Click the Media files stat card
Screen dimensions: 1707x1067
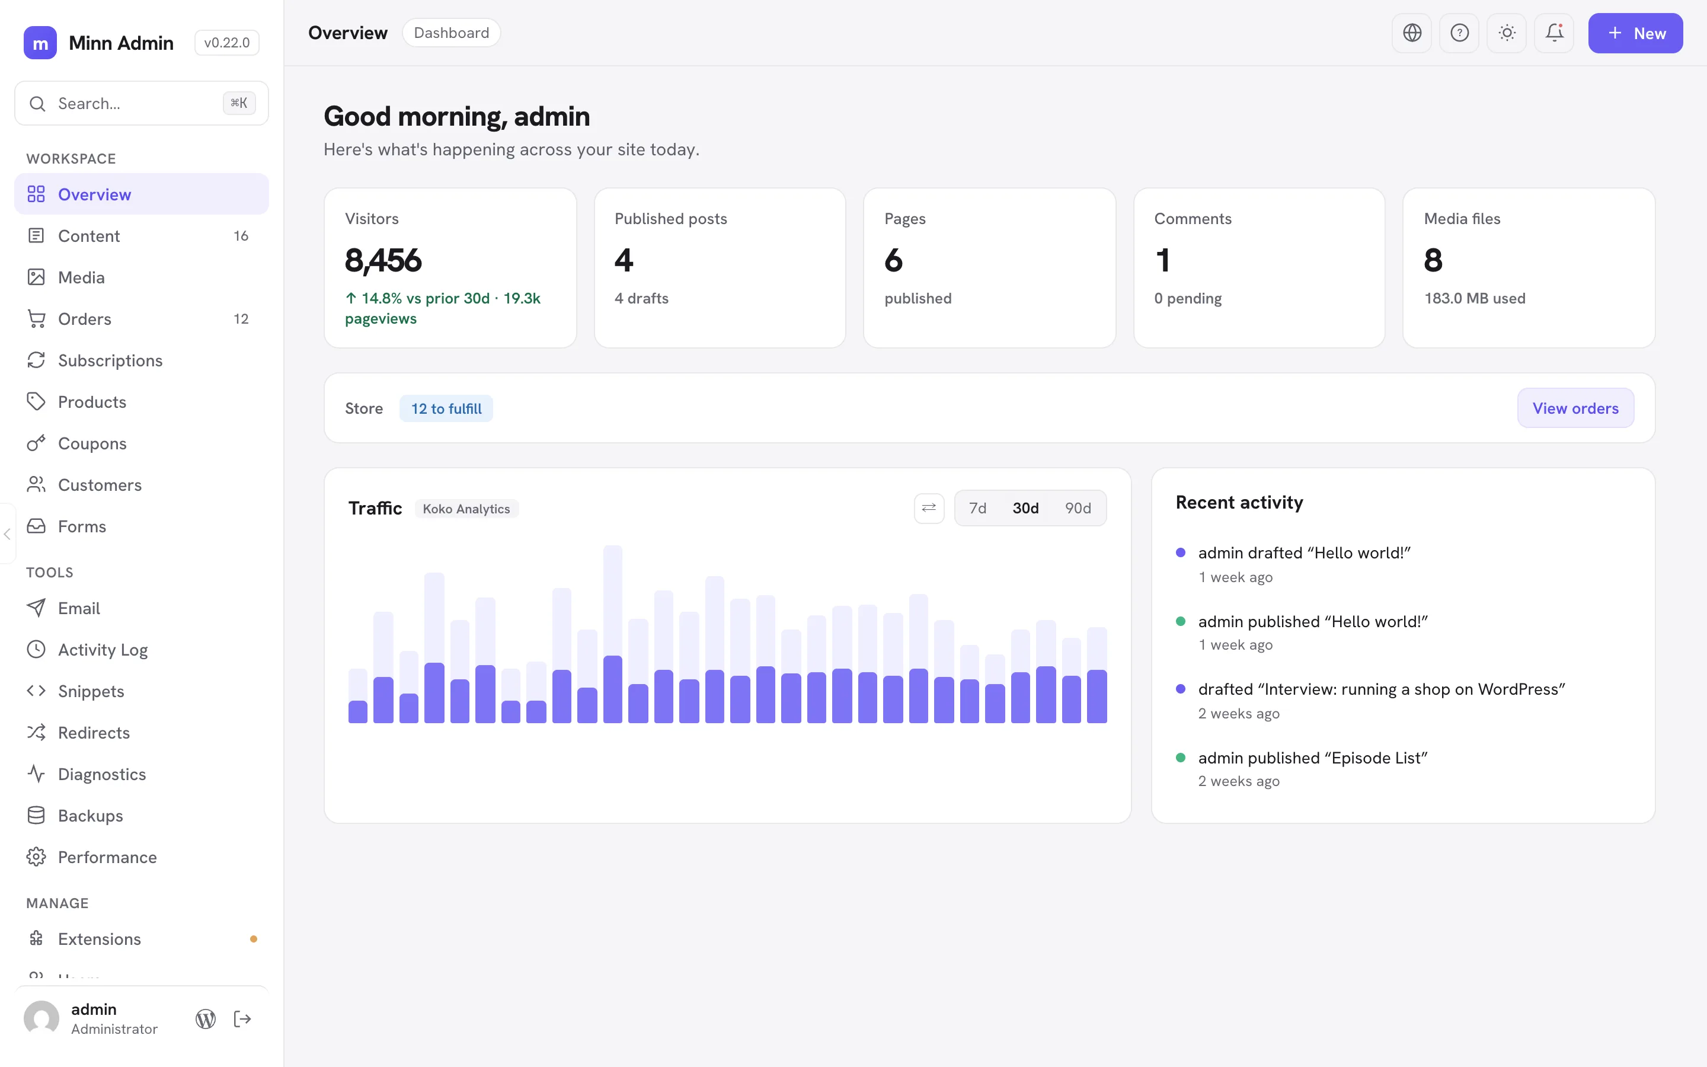coord(1529,268)
